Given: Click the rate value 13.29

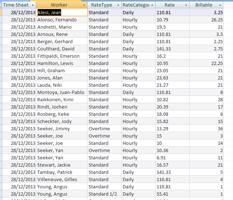Looking at the screenshot, I should tap(172, 128).
